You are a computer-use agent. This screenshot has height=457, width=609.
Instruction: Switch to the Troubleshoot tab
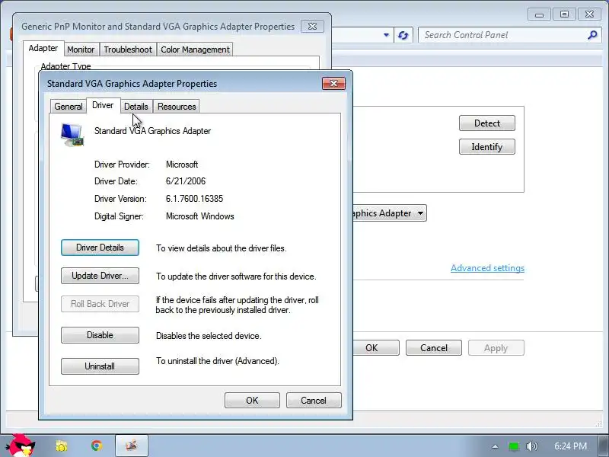[x=128, y=50]
